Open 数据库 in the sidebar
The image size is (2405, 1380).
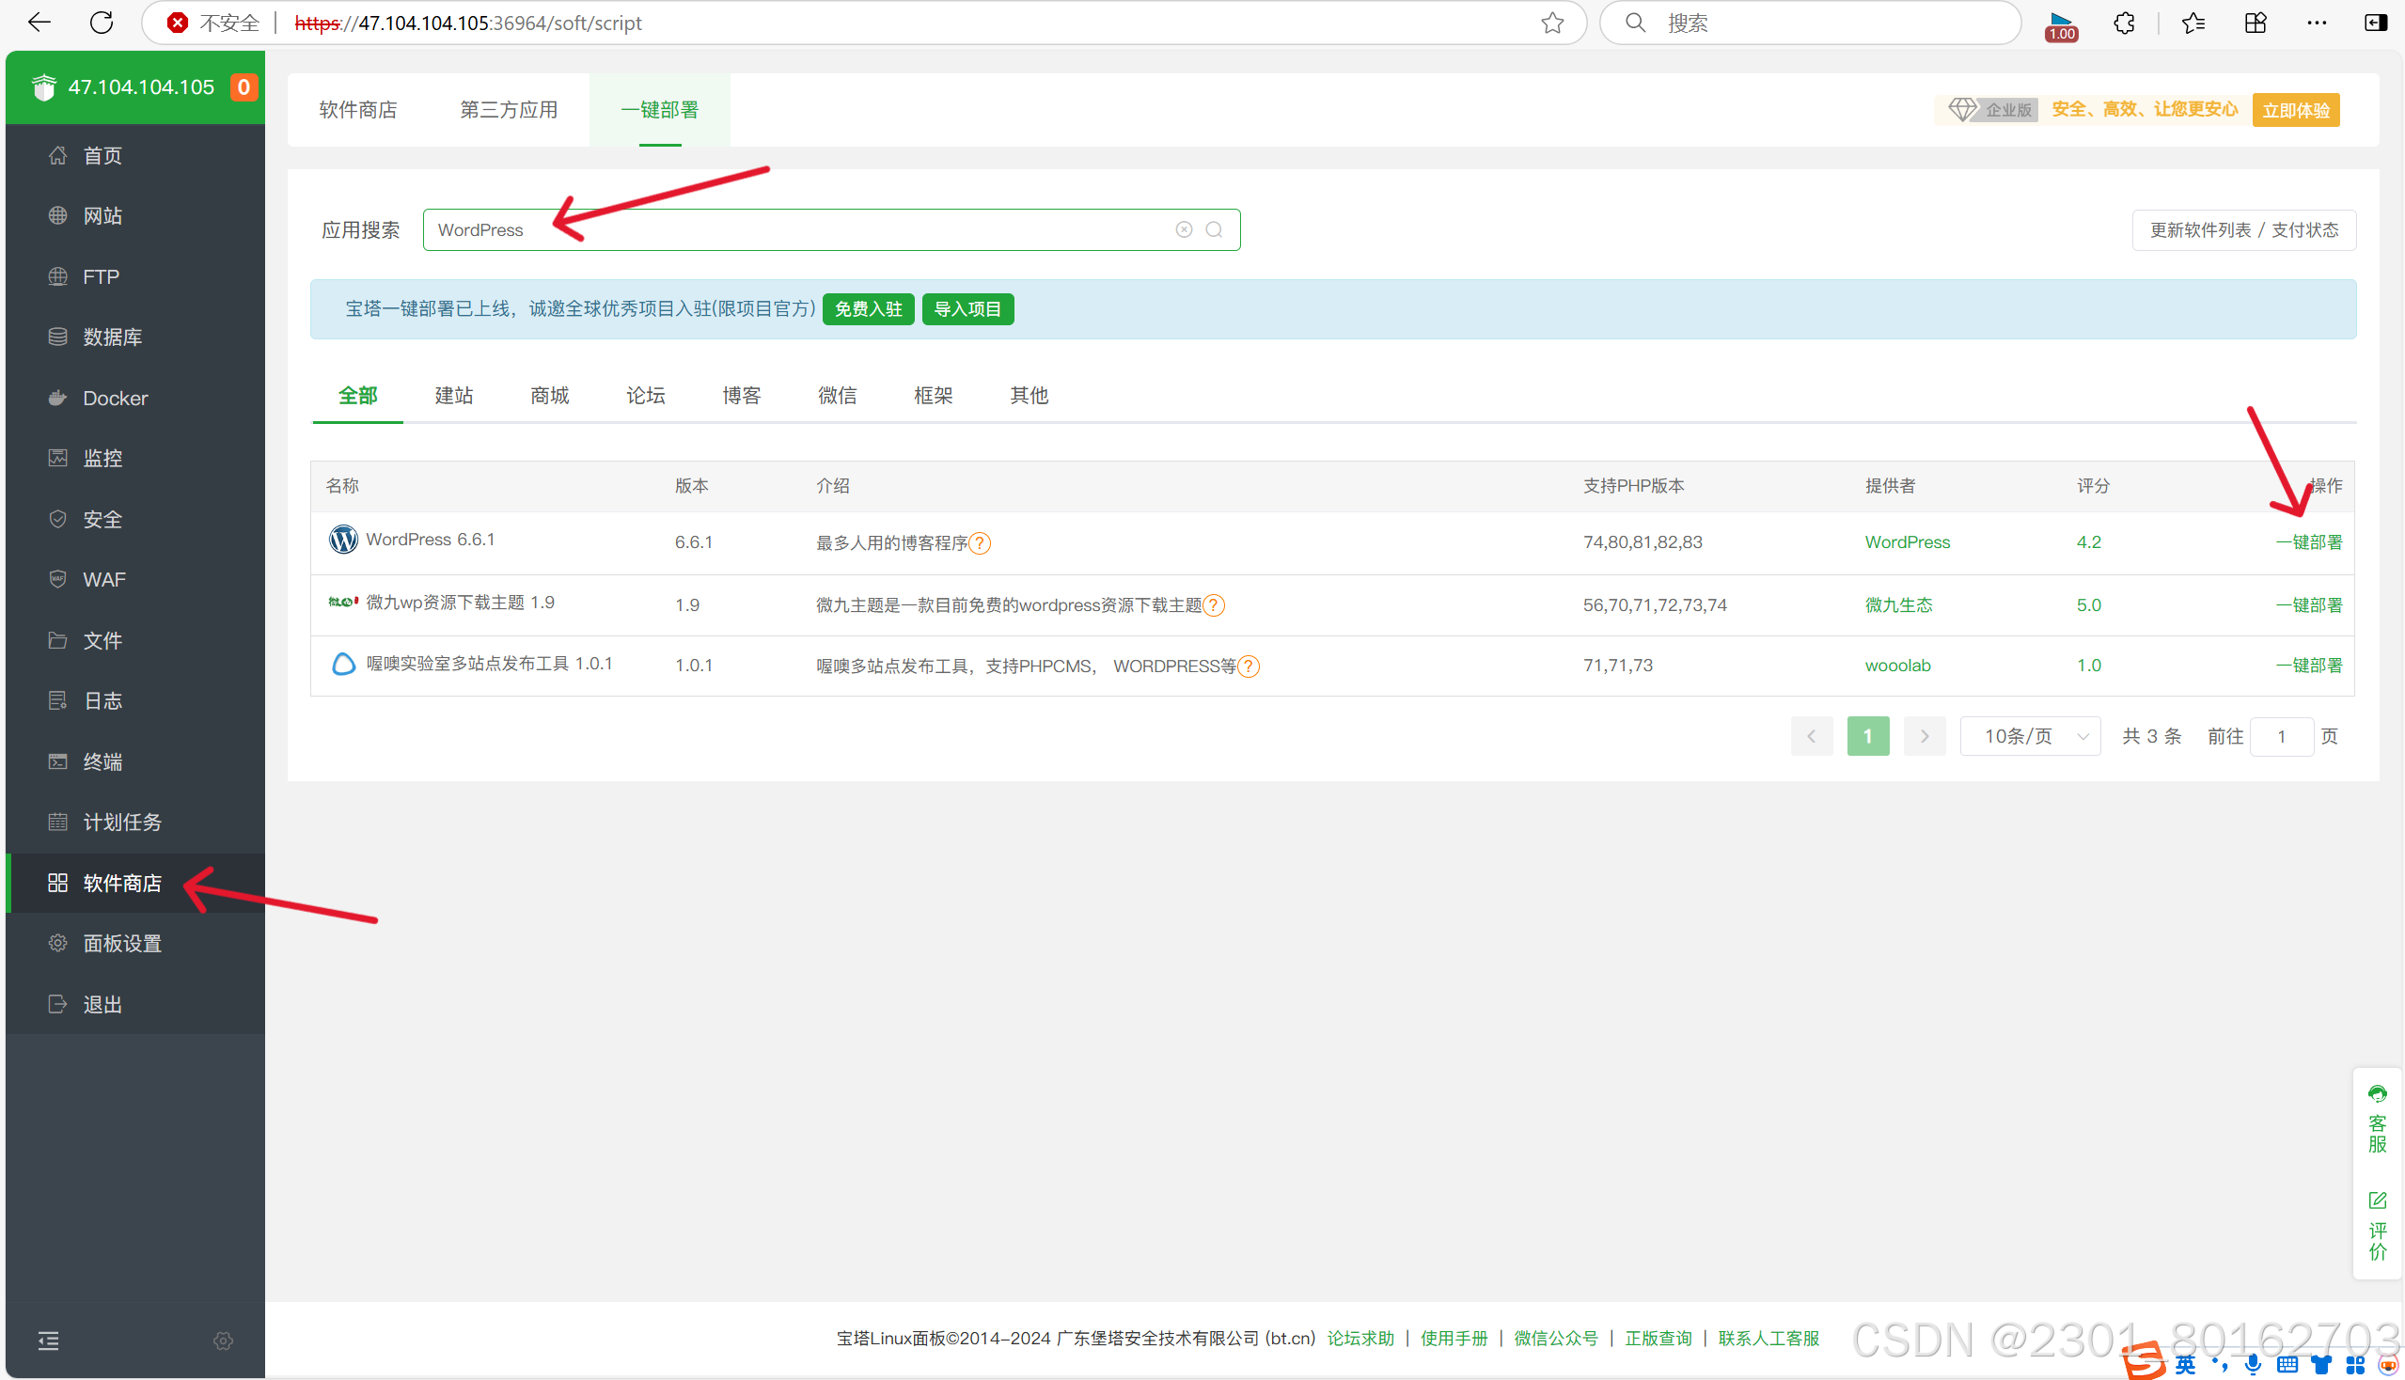tap(112, 337)
